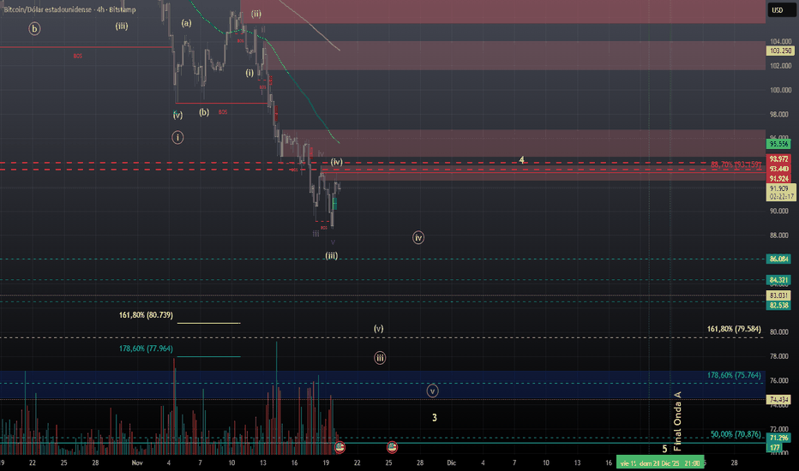Screen dimensions: 799x471
Task: Click the circled v wave label
Action: coord(432,391)
